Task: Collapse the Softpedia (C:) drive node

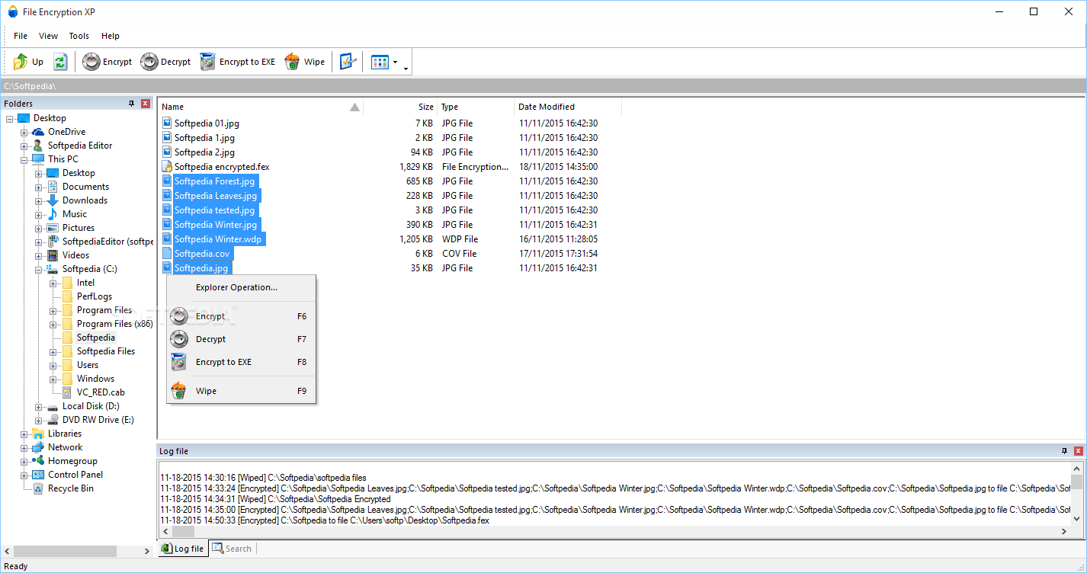Action: click(38, 269)
